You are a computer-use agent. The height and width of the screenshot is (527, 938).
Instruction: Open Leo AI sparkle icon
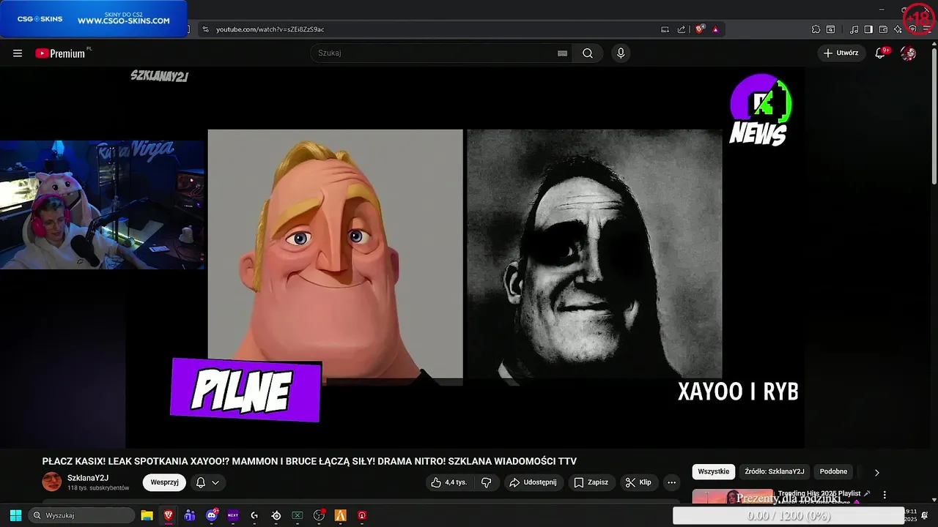[898, 29]
